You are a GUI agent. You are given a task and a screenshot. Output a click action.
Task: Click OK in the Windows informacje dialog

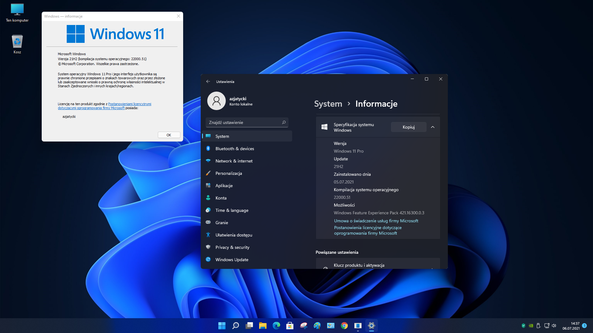(169, 135)
